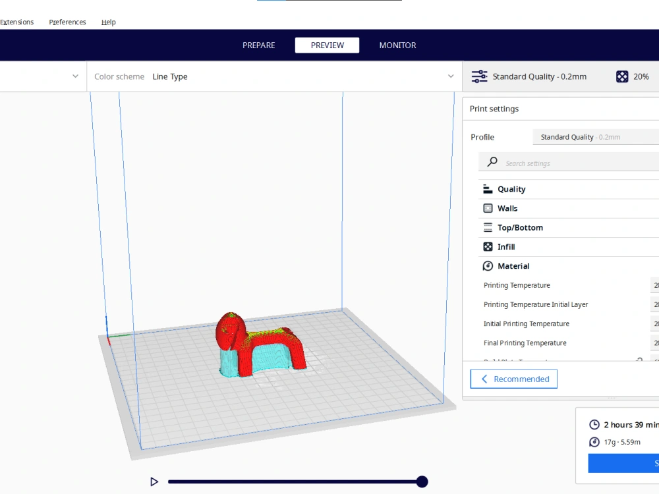
Task: Open the Preferences menu
Action: point(67,22)
